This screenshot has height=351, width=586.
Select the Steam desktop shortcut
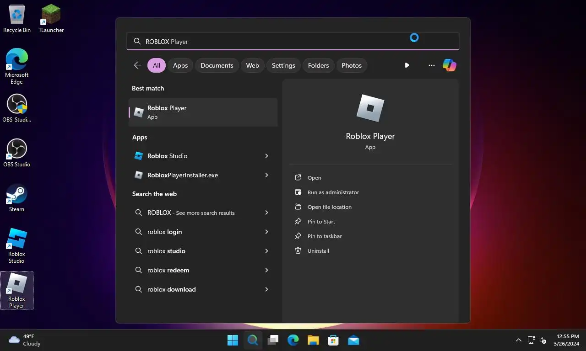coord(17,198)
